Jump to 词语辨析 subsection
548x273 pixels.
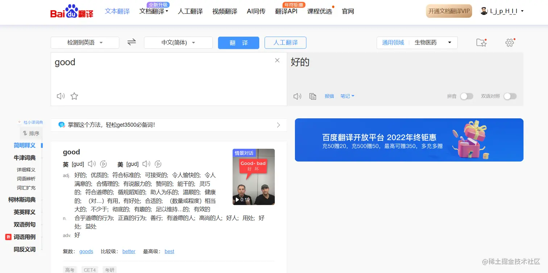point(26,179)
